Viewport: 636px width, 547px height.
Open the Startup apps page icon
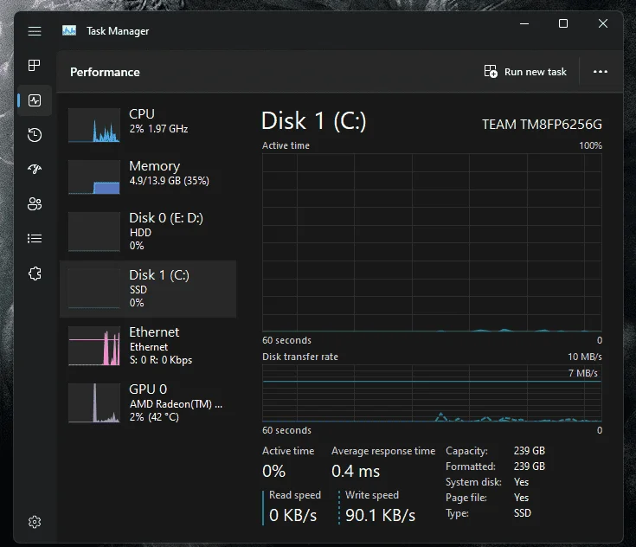point(35,169)
